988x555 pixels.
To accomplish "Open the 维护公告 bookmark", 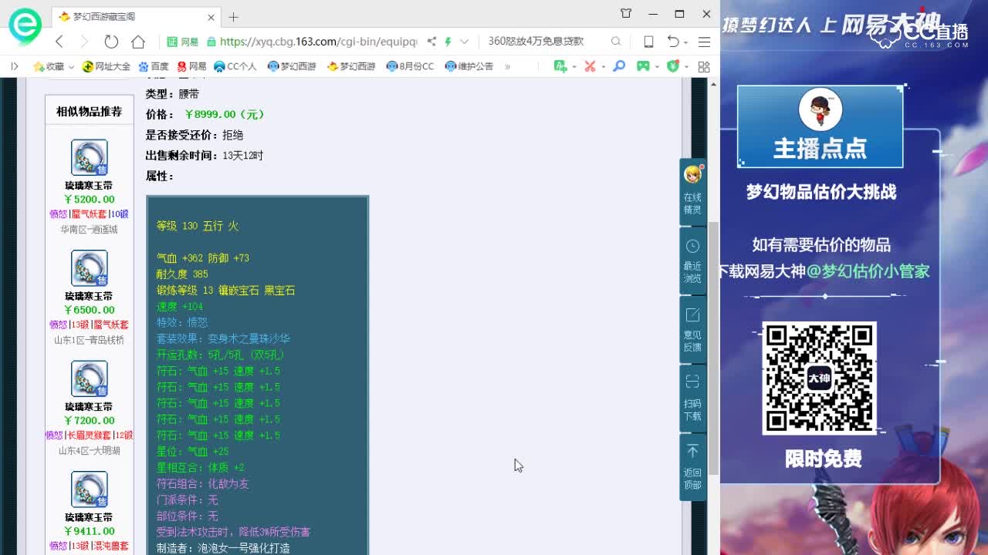I will (x=469, y=66).
